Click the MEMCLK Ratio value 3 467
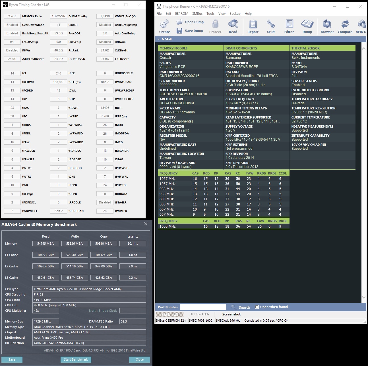The width and height of the screenshot is (368, 366). 12,16
